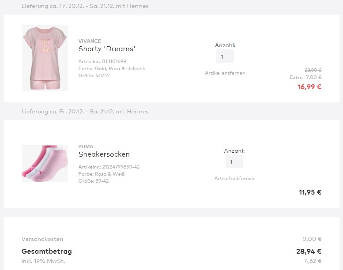Open the Sneakersocken product image

(x=45, y=164)
